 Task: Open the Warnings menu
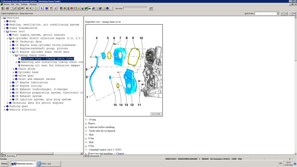(x=33, y=4)
